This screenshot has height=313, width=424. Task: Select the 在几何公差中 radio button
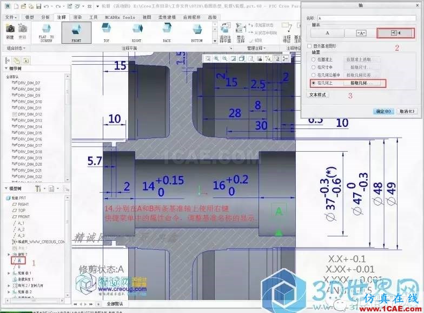(314, 75)
